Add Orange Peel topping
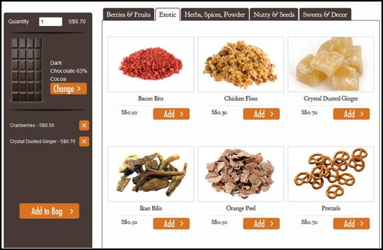The height and width of the screenshot is (250, 383). tap(261, 223)
